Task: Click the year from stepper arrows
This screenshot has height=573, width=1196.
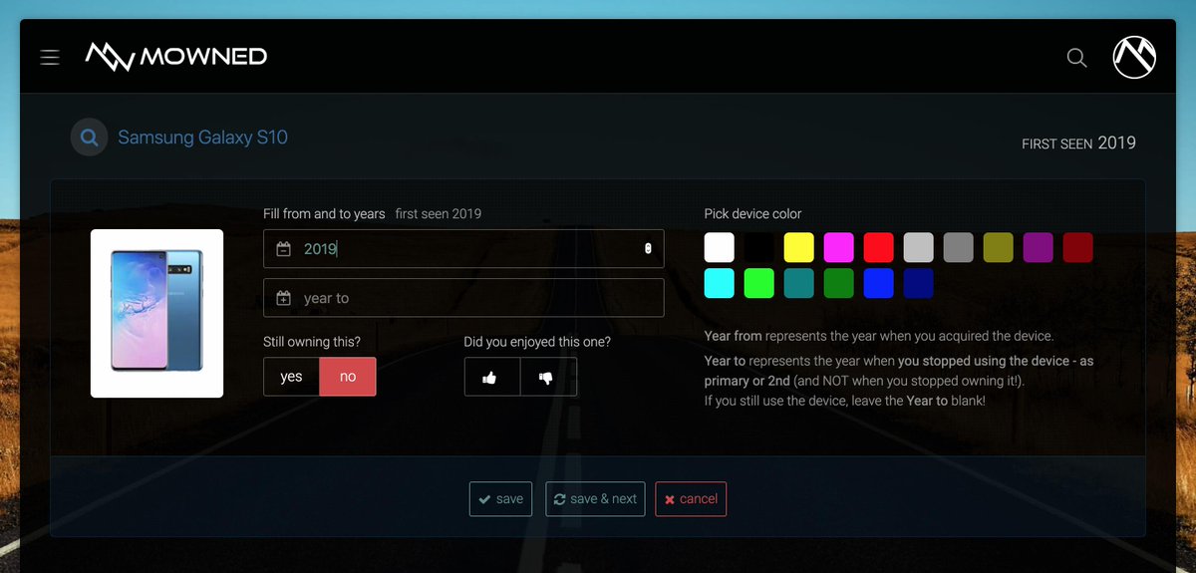Action: [648, 249]
